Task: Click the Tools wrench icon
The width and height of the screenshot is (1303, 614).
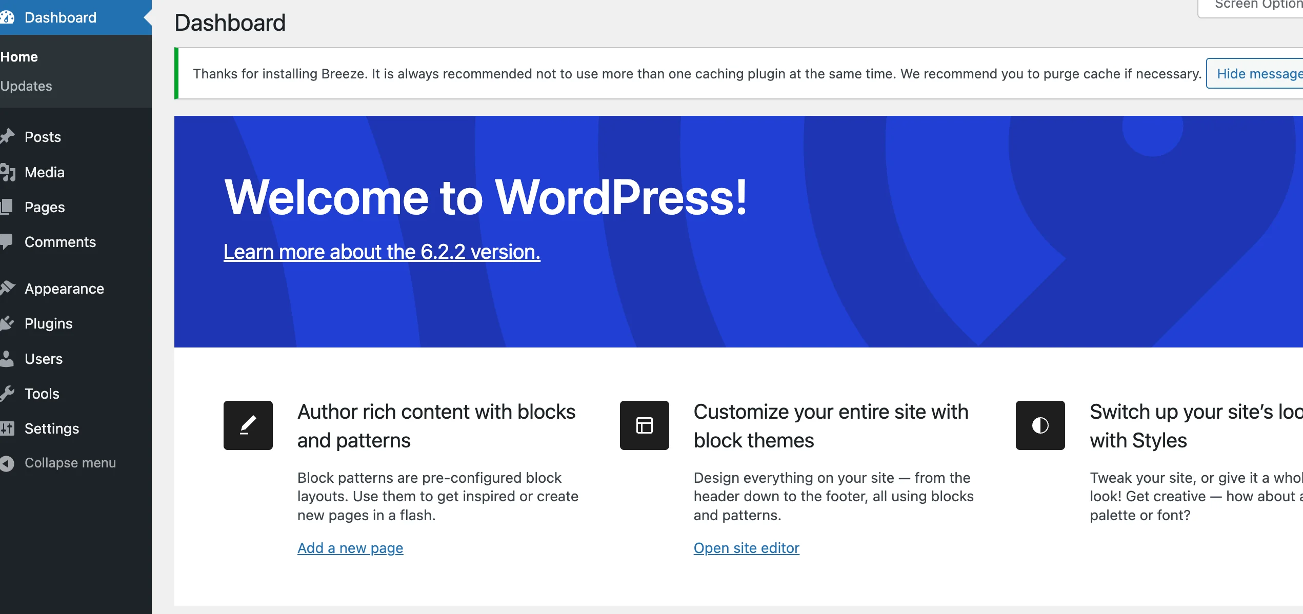Action: [7, 394]
